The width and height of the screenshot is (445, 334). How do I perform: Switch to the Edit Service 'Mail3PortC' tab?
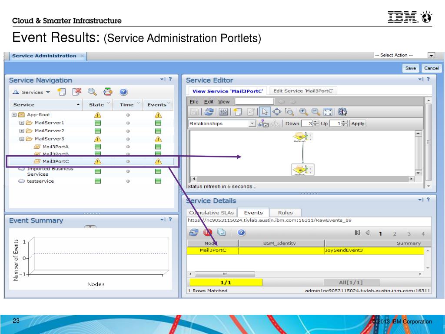click(x=303, y=91)
